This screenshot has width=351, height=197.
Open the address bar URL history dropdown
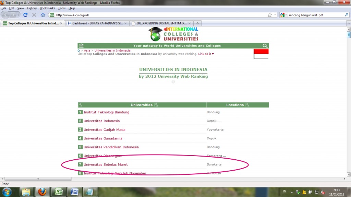point(275,15)
